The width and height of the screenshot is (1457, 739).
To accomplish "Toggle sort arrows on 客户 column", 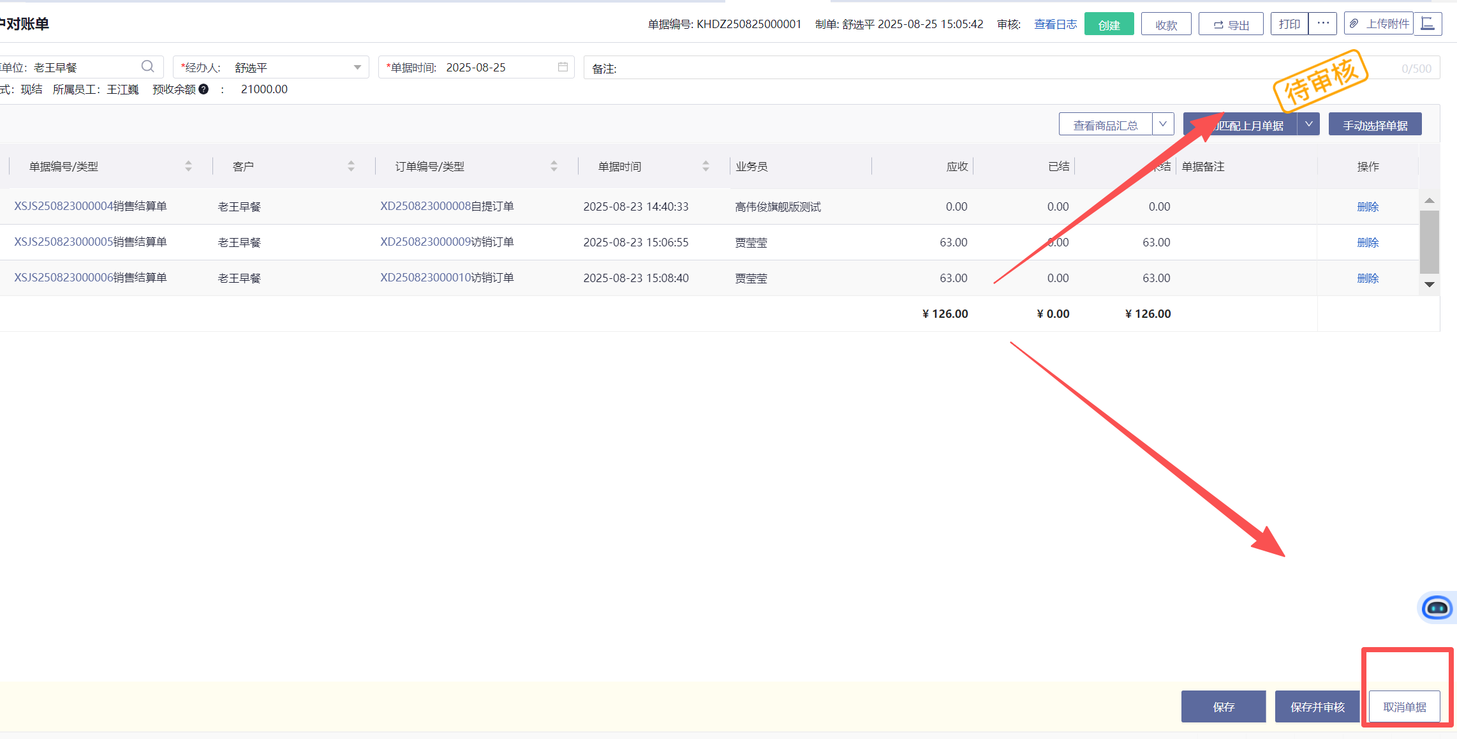I will click(x=351, y=166).
